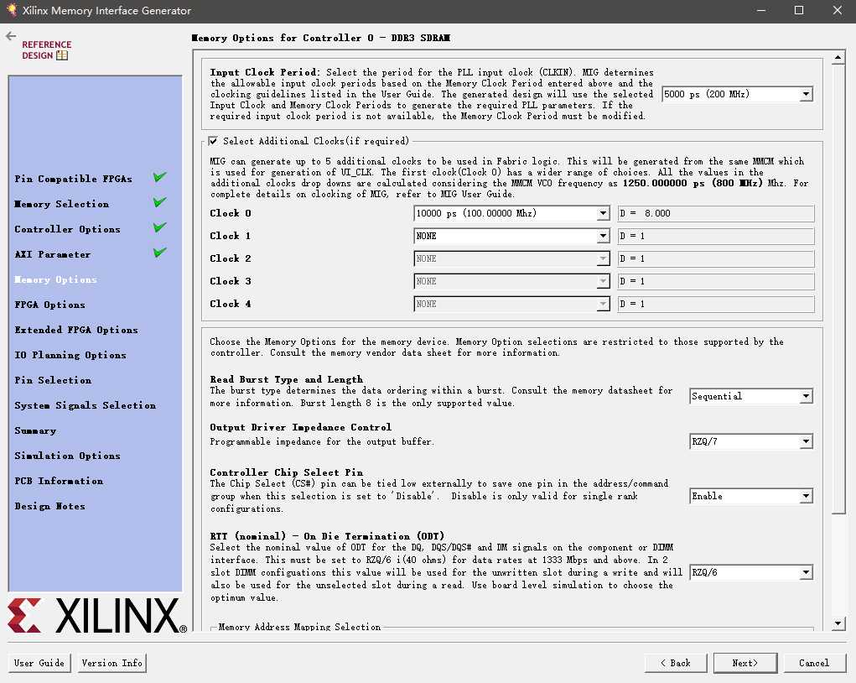Go to Extended FPGA Options step
This screenshot has height=683, width=856.
[x=76, y=330]
